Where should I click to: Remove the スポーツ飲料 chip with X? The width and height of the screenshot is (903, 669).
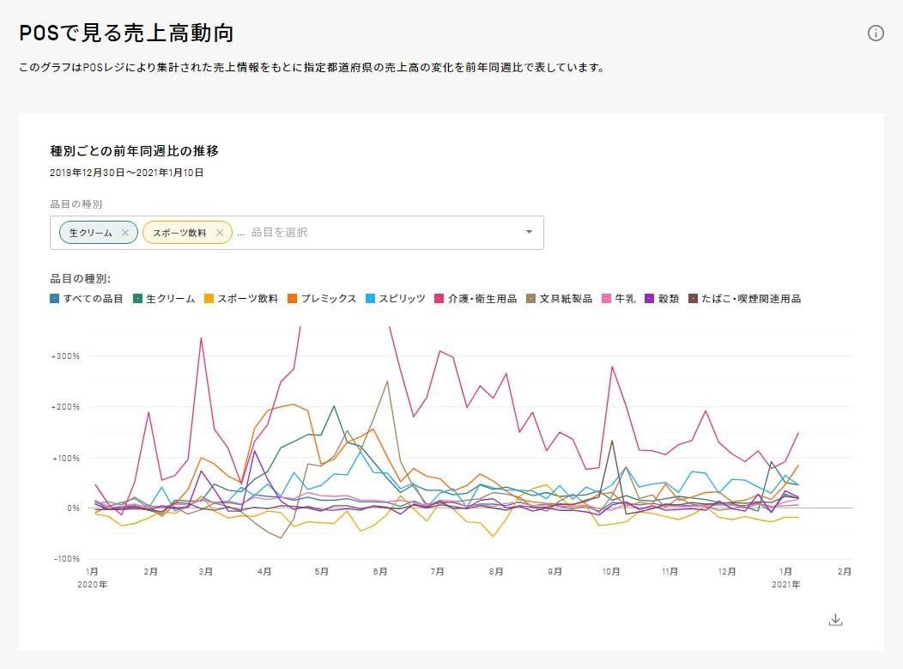(220, 233)
